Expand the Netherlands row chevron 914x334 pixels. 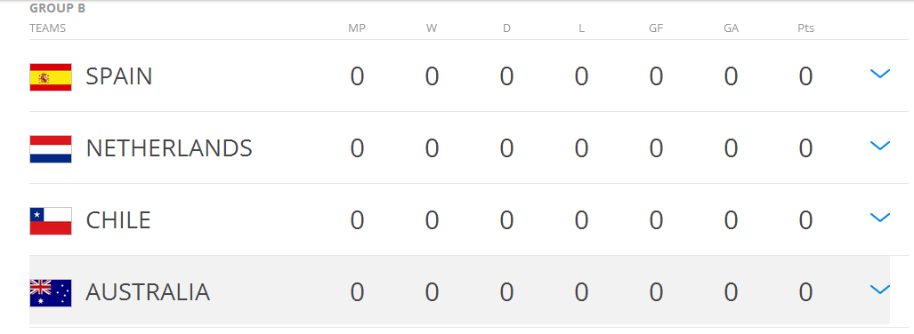(879, 146)
